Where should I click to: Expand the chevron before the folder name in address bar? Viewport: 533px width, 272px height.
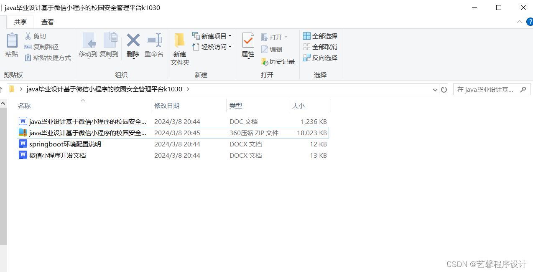[x=21, y=89]
